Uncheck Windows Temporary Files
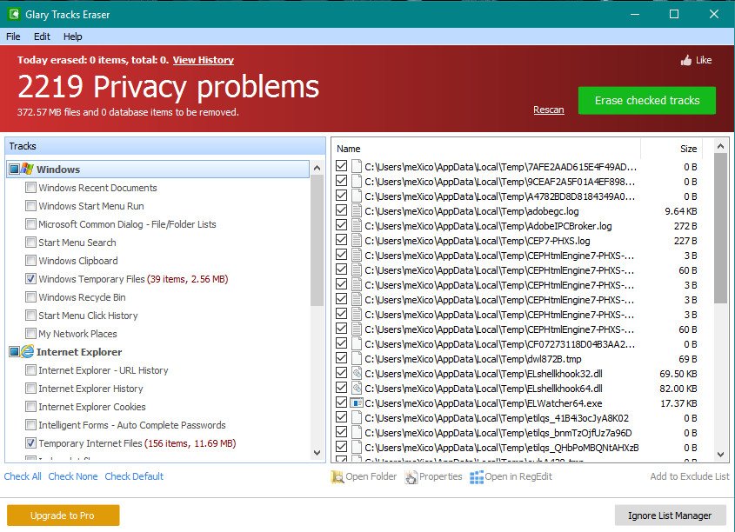 point(30,279)
